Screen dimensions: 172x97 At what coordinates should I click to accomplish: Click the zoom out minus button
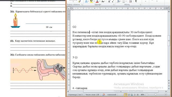click(147, 95)
